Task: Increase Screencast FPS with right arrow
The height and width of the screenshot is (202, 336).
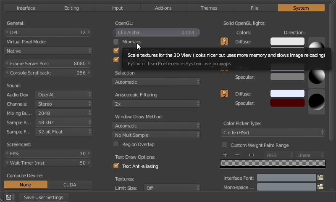Action: (x=89, y=154)
